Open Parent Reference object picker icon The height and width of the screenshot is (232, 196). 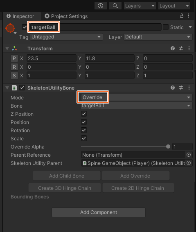click(189, 155)
